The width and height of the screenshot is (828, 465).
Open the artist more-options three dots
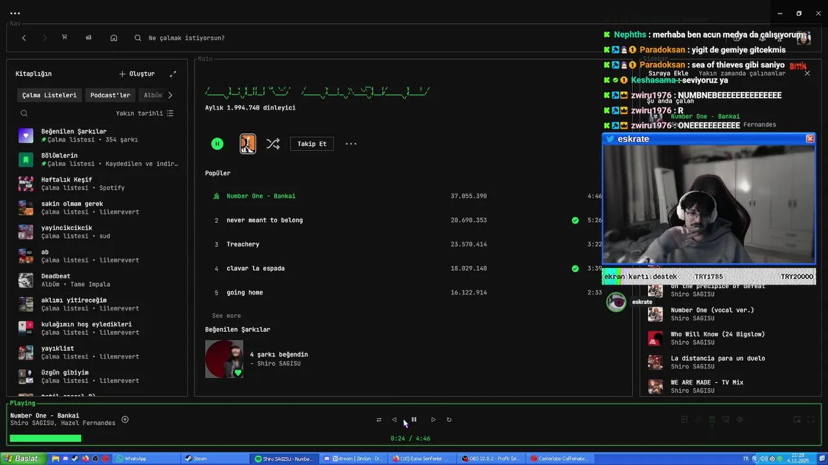click(351, 144)
